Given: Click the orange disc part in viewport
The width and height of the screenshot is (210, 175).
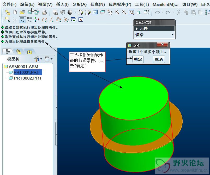Looking at the screenshot, I should pyautogui.click(x=177, y=120).
